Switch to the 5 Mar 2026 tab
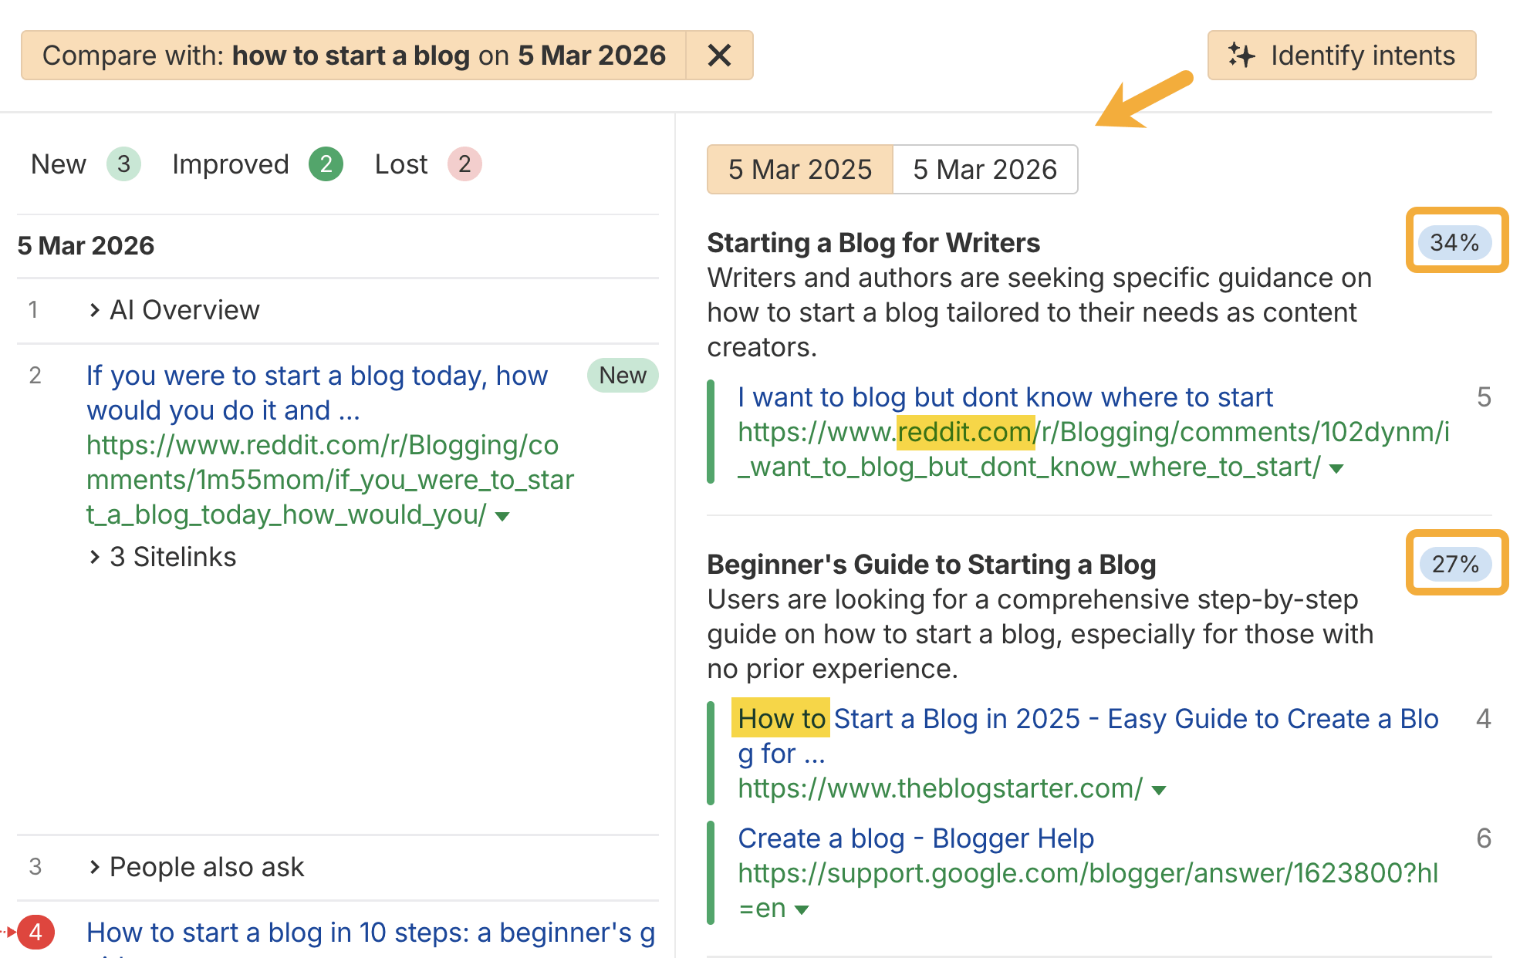This screenshot has width=1520, height=958. [x=985, y=169]
